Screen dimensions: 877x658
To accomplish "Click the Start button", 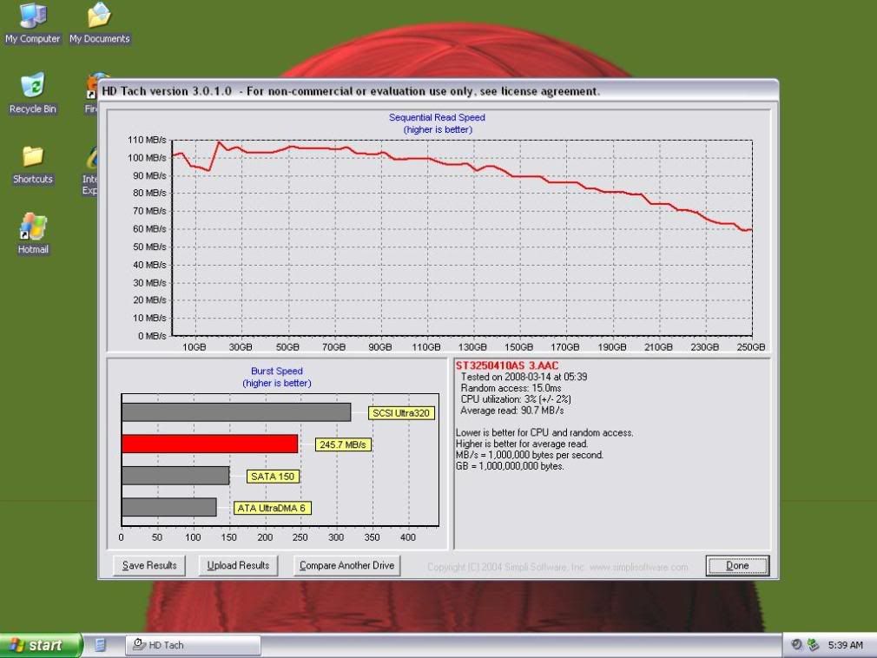I will 40,645.
